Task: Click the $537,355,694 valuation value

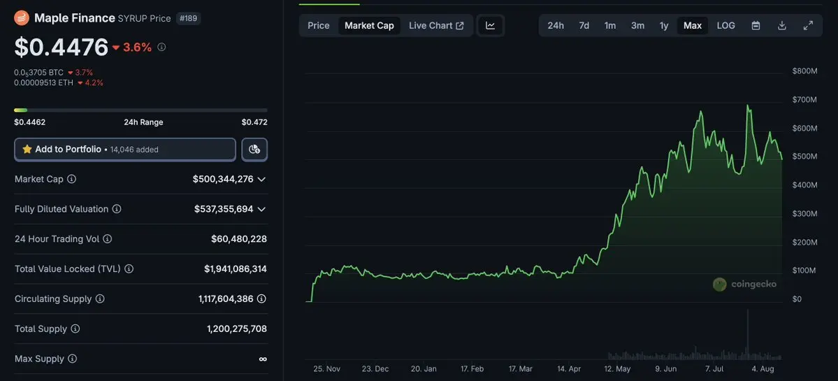Action: (x=224, y=209)
